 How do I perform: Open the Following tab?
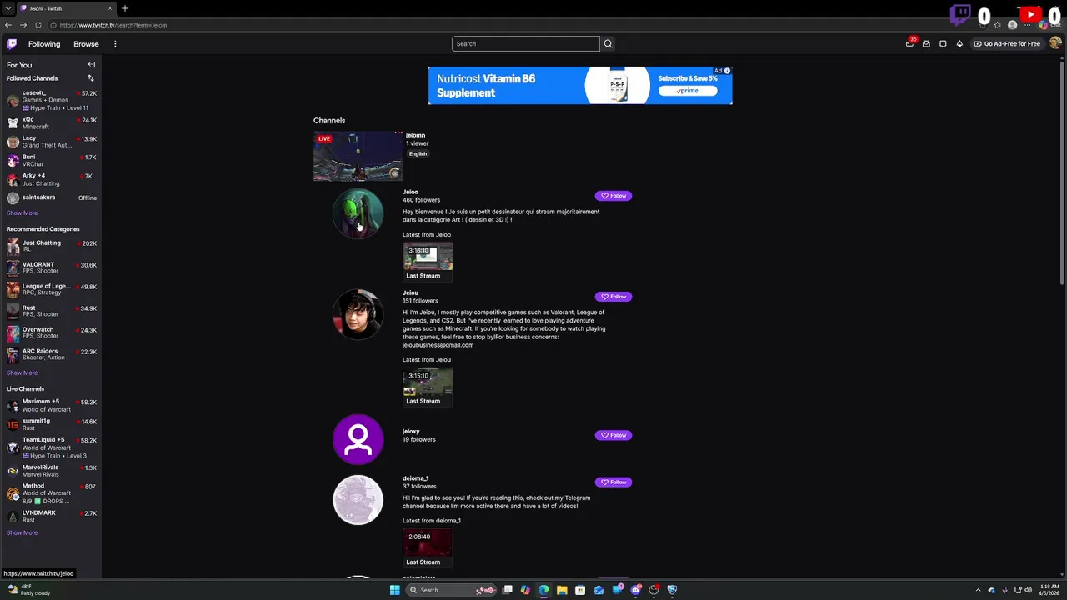[44, 44]
